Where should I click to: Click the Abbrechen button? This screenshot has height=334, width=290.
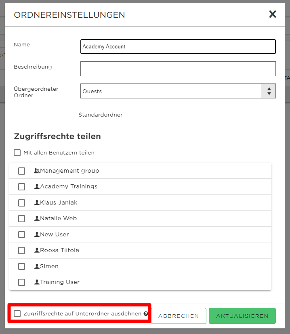click(x=179, y=316)
